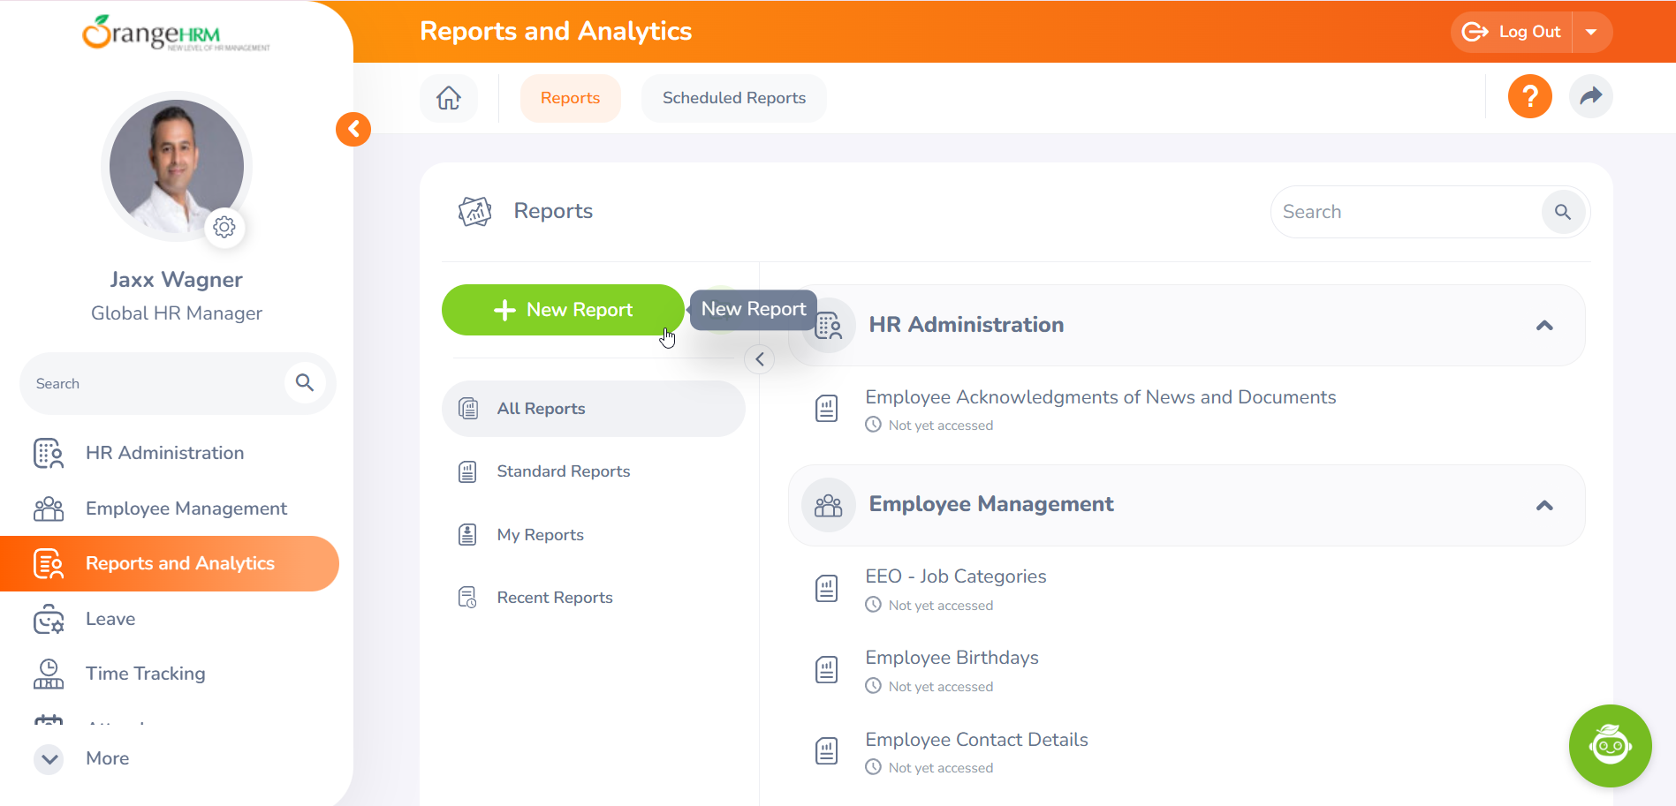Open the Employee Birthdays report

tap(952, 658)
